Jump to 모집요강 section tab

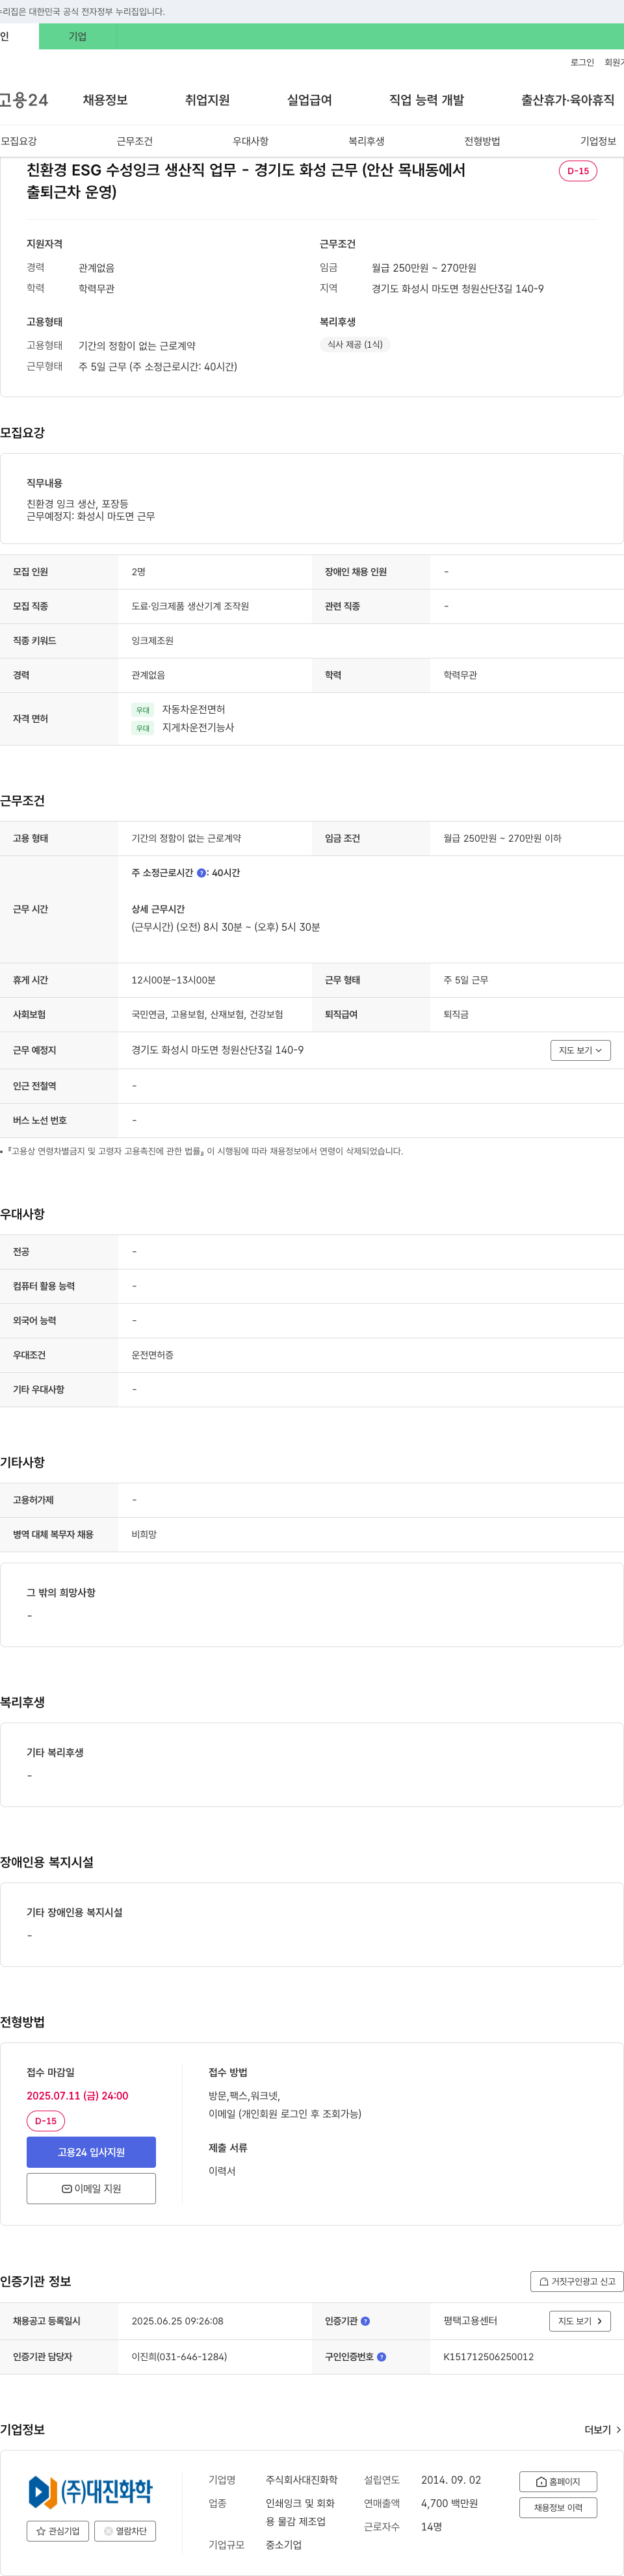(x=19, y=141)
